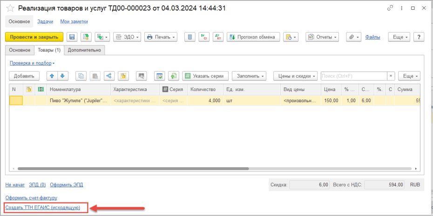This screenshot has width=433, height=216.
Task: Move row down with blue down arrow
Action: pos(63,76)
